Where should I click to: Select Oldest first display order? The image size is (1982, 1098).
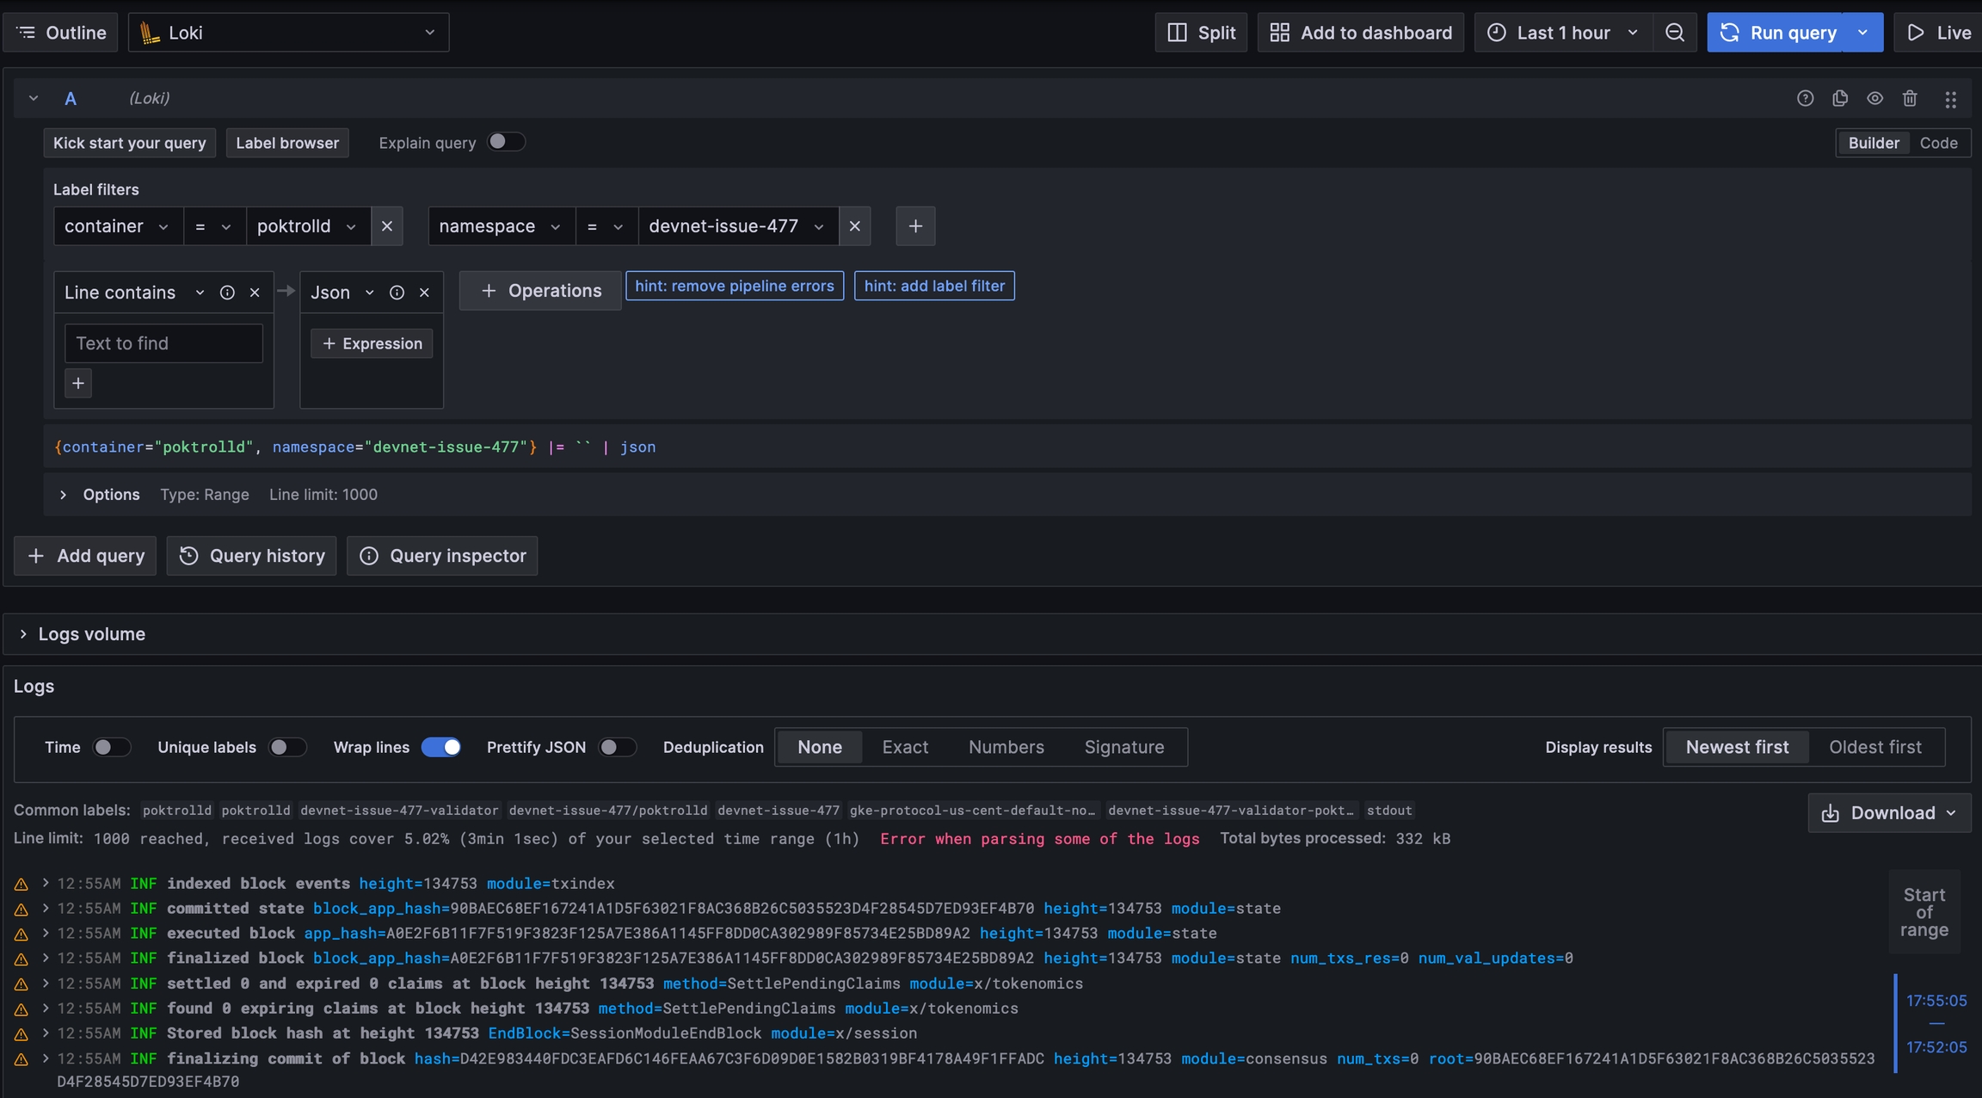1874,747
